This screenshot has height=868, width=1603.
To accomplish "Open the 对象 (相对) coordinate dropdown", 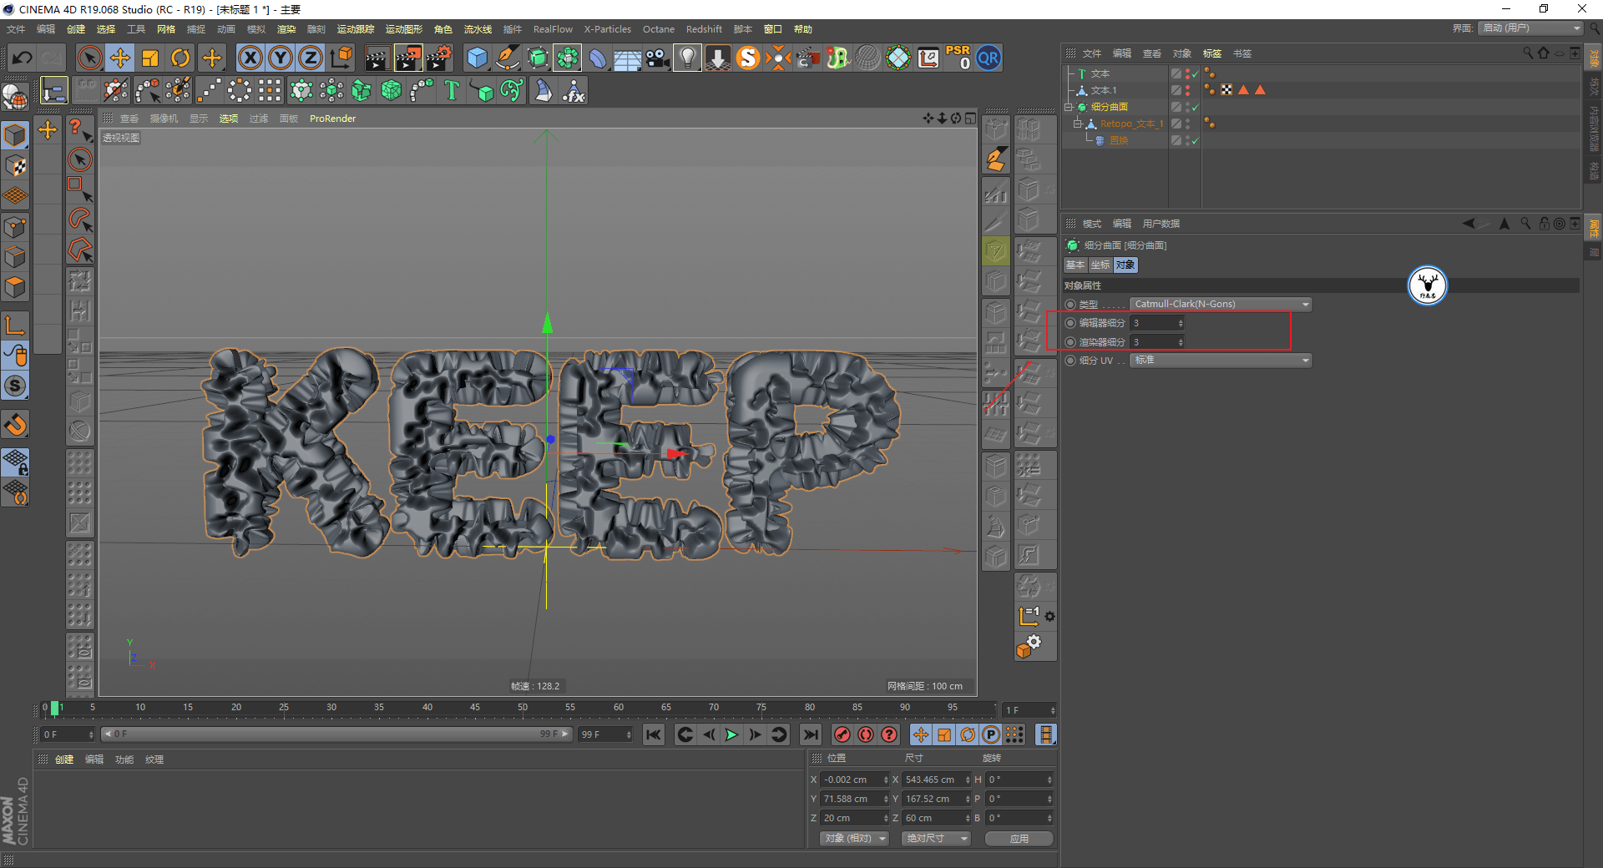I will click(854, 839).
